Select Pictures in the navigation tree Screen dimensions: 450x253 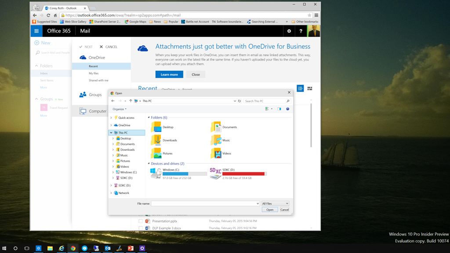[x=125, y=161]
